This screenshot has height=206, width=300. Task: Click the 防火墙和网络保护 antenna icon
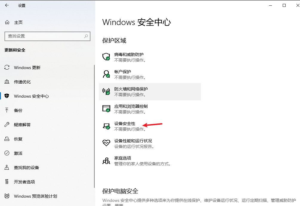coord(106,91)
